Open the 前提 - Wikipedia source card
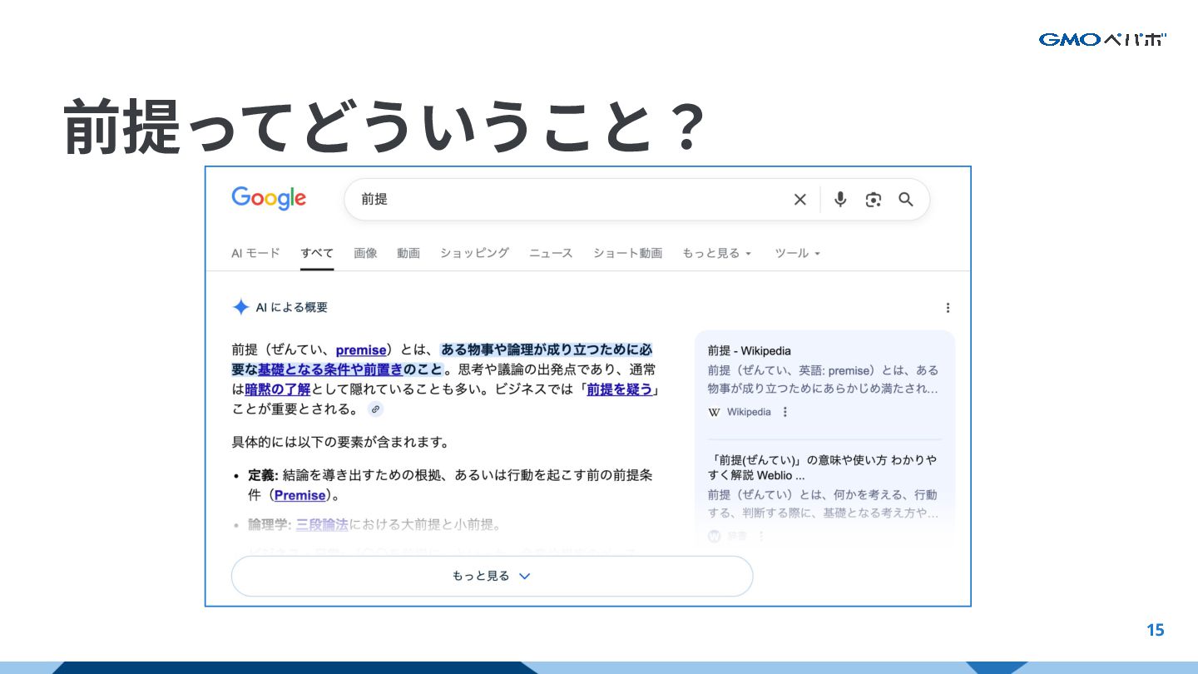The width and height of the screenshot is (1198, 674). 824,382
